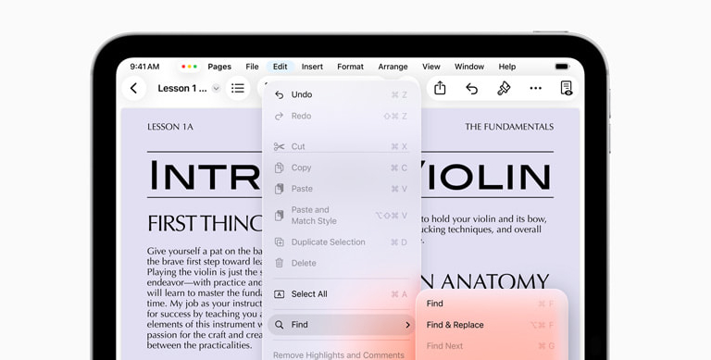Tap the back chevron button
The height and width of the screenshot is (360, 711).
pyautogui.click(x=133, y=88)
